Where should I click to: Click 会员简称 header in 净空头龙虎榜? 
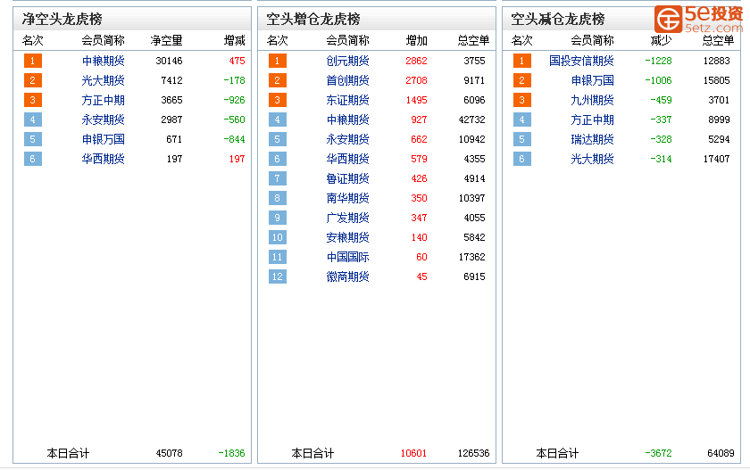coord(103,41)
